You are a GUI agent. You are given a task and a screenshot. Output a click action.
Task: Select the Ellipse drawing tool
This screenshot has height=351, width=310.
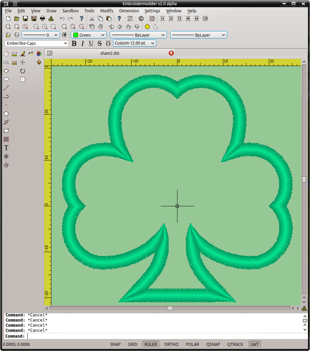[x=6, y=70]
